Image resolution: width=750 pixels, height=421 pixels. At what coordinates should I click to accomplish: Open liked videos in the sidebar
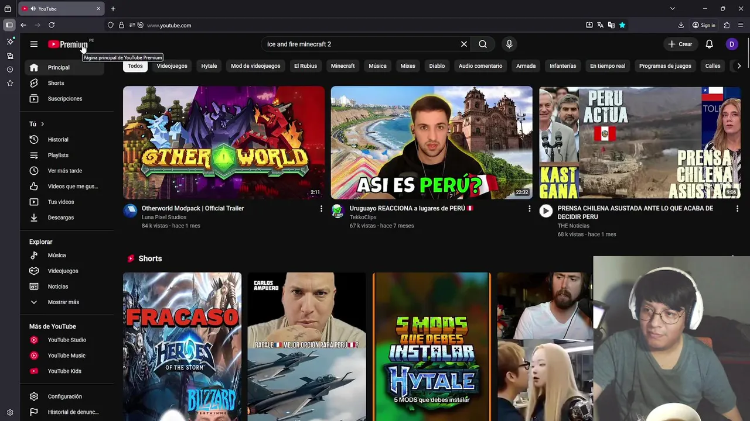coord(64,187)
